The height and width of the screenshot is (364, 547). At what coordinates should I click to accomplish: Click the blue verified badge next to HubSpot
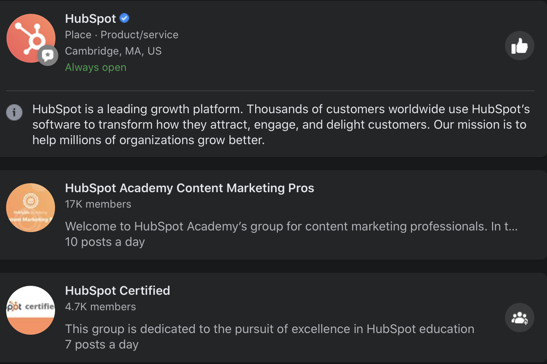pyautogui.click(x=125, y=18)
